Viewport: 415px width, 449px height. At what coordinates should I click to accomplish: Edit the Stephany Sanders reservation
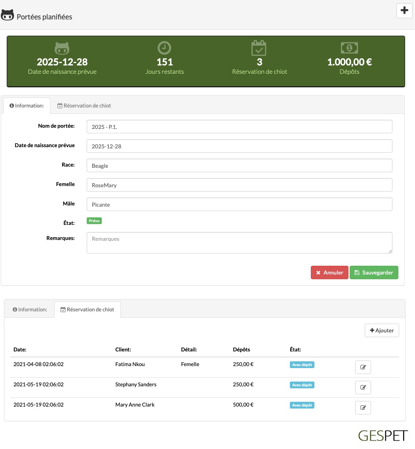click(x=363, y=388)
